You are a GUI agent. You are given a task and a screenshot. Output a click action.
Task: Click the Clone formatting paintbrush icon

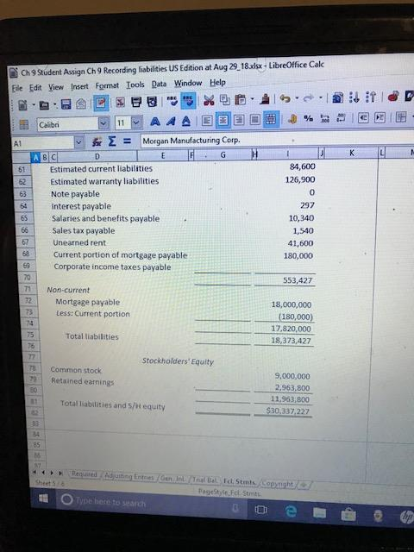click(x=264, y=100)
